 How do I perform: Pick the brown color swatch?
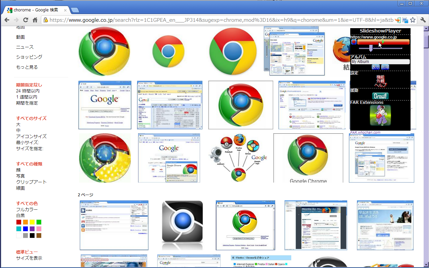[x=39, y=236]
